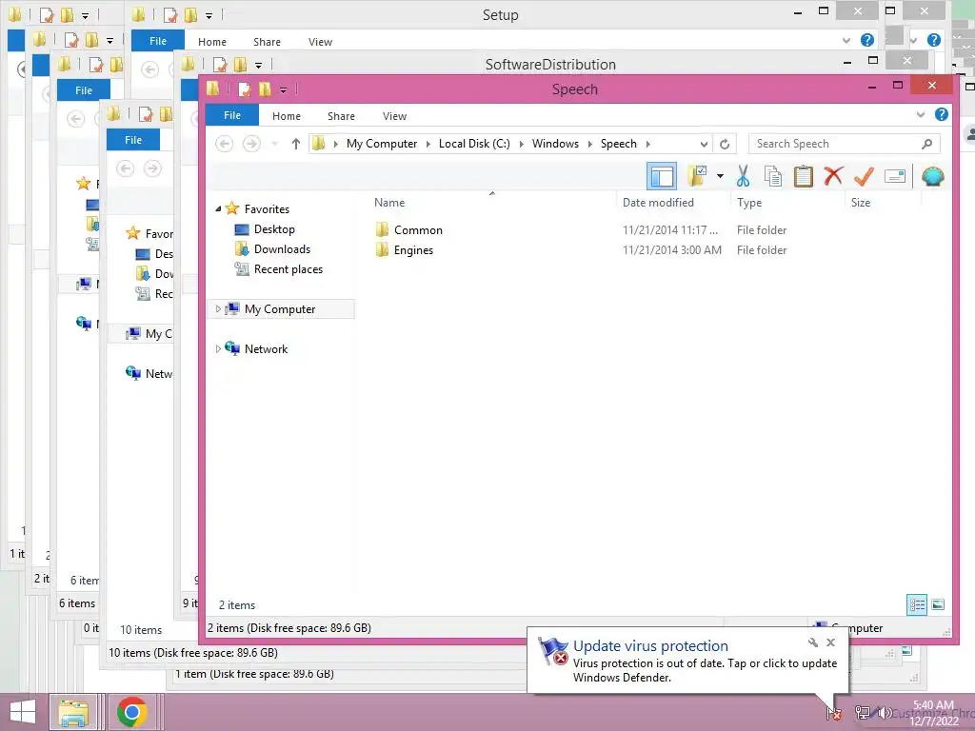The image size is (975, 731).
Task: Open Google Chrome from taskbar
Action: (x=131, y=712)
